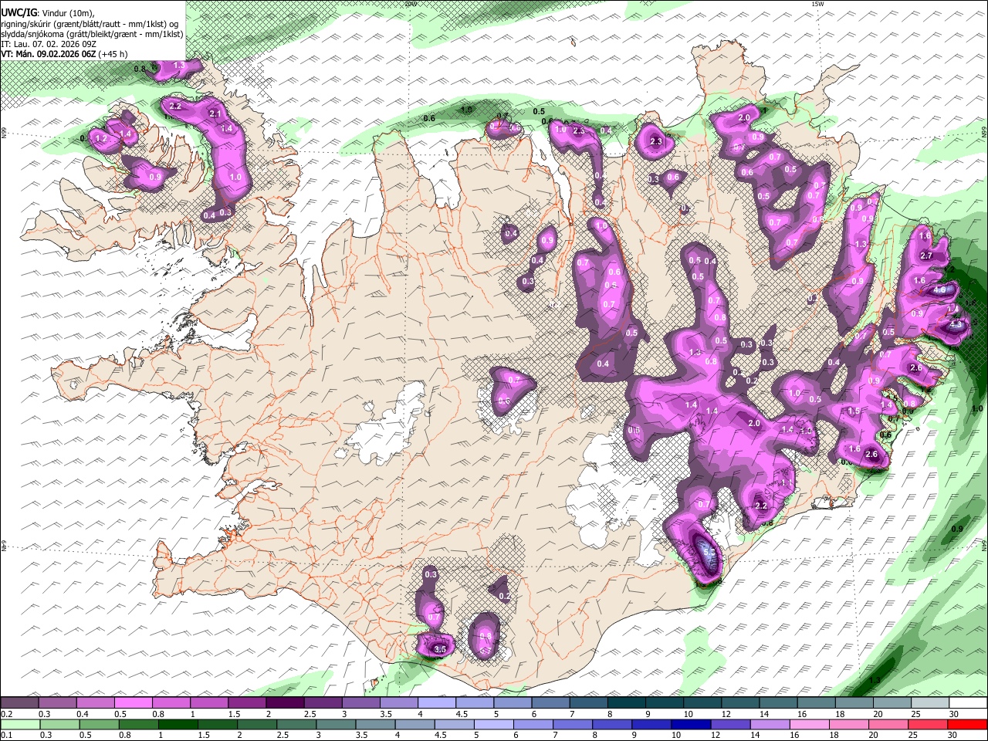Viewport: 988px width, 741px height.
Task: Pick the rain legend swatch between 2.5 and 3
Action: pos(296,724)
